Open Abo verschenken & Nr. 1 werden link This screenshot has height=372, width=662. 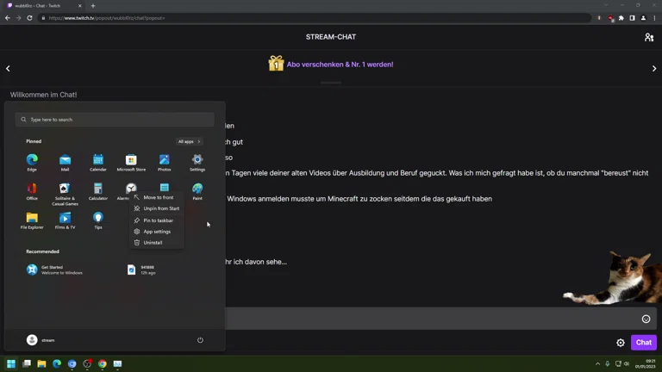(x=340, y=65)
